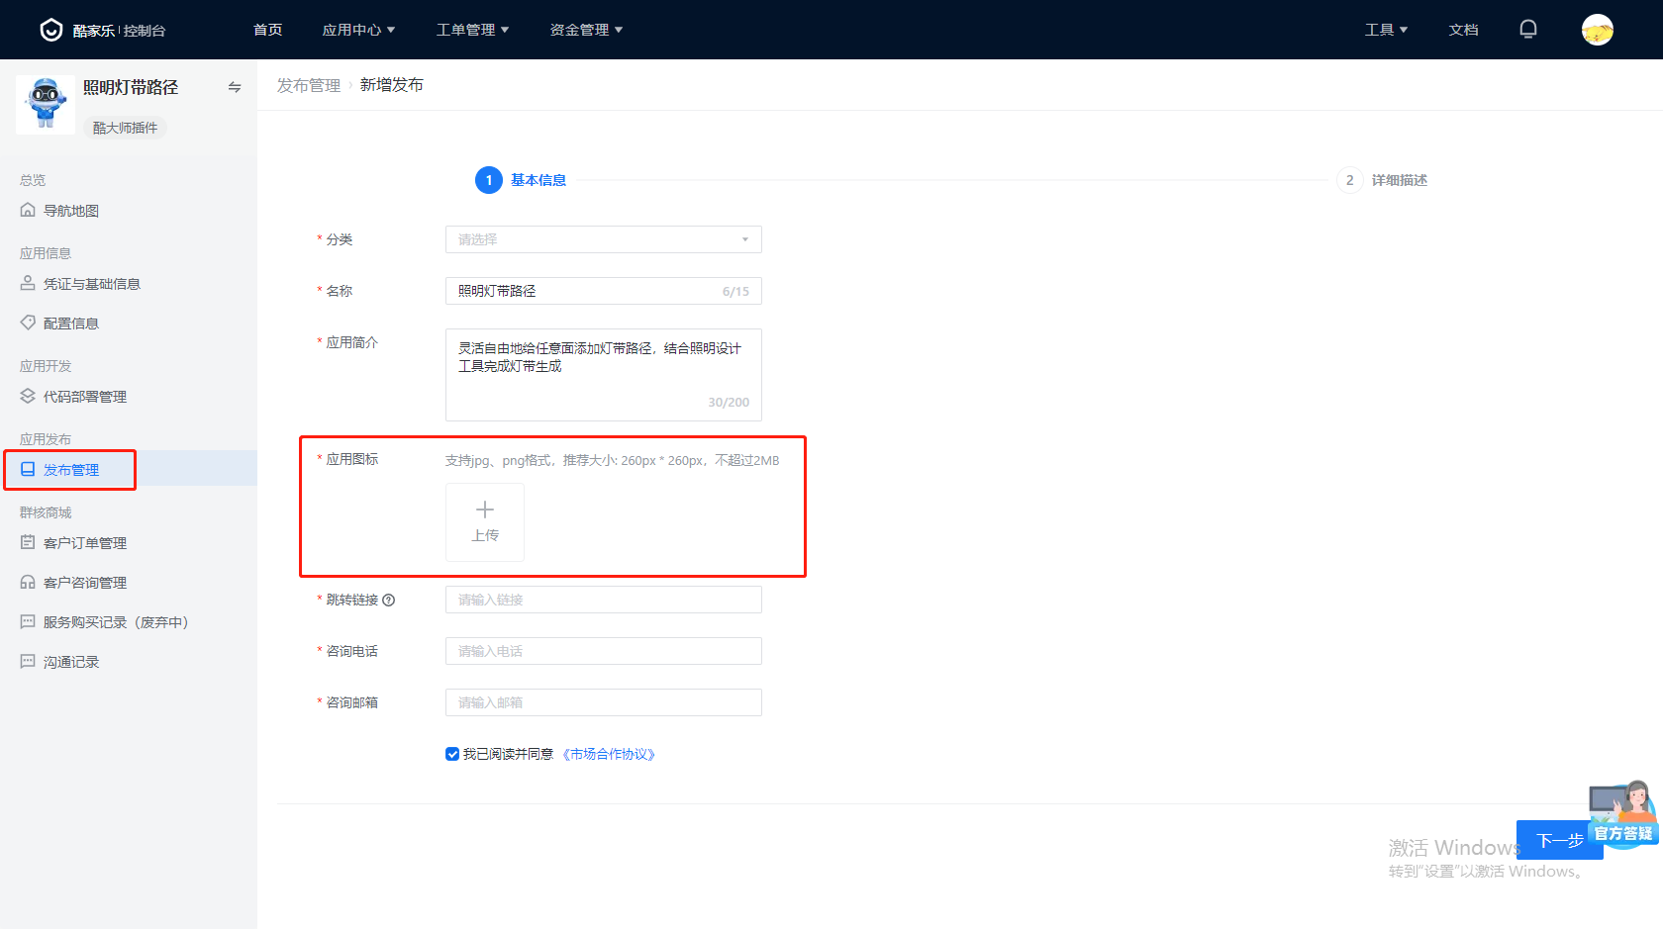
Task: Click the 导航地图 home icon
Action: pyautogui.click(x=28, y=210)
